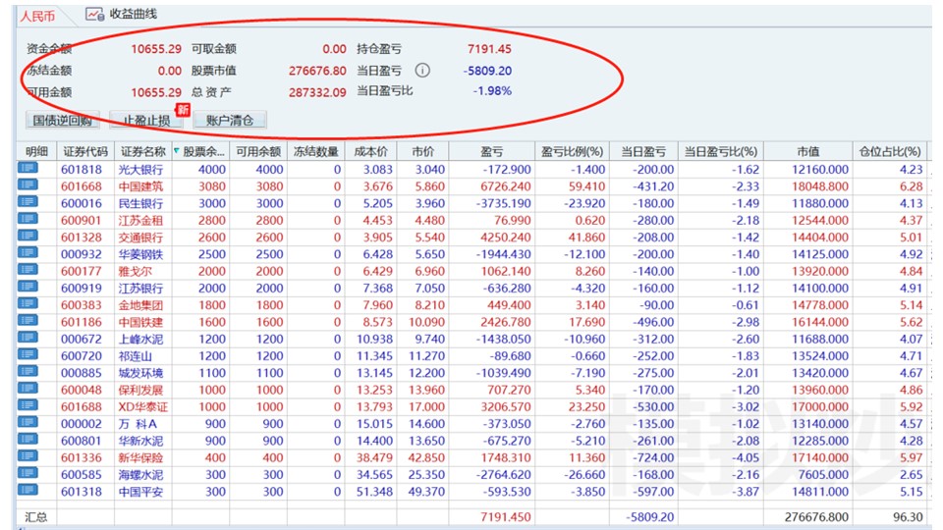The height and width of the screenshot is (530, 943).
Task: Open detail icon for 中国平安 row
Action: coord(28,491)
